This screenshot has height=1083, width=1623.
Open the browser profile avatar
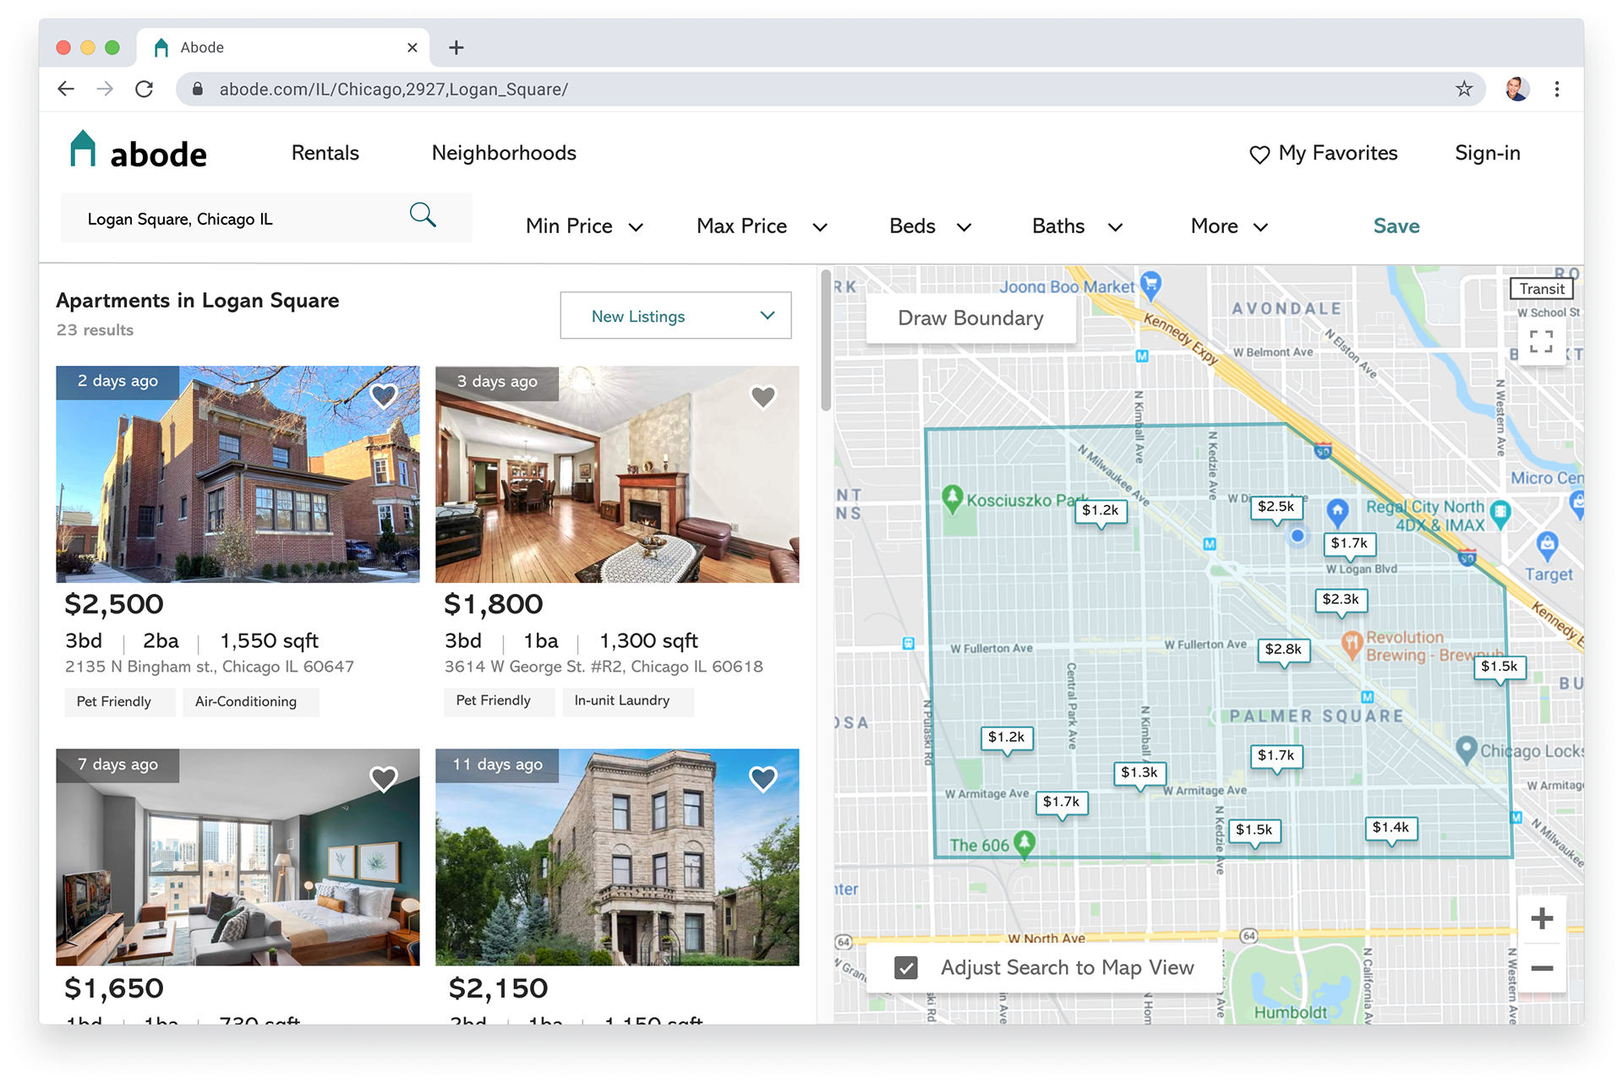[1516, 89]
